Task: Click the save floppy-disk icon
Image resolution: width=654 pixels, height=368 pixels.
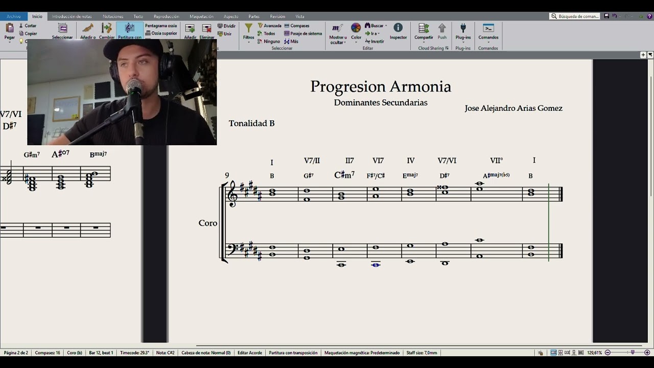Action: (606, 16)
